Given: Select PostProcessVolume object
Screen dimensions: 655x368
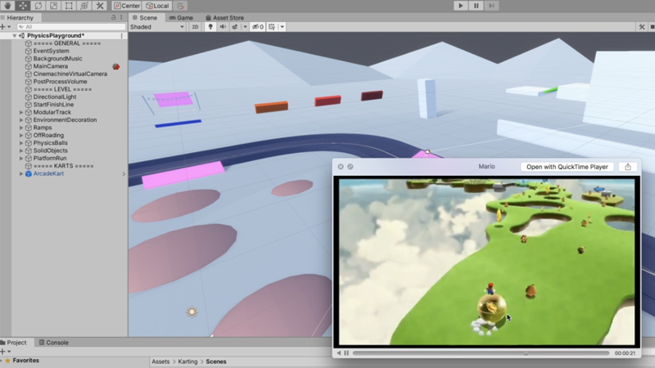Looking at the screenshot, I should coord(60,81).
